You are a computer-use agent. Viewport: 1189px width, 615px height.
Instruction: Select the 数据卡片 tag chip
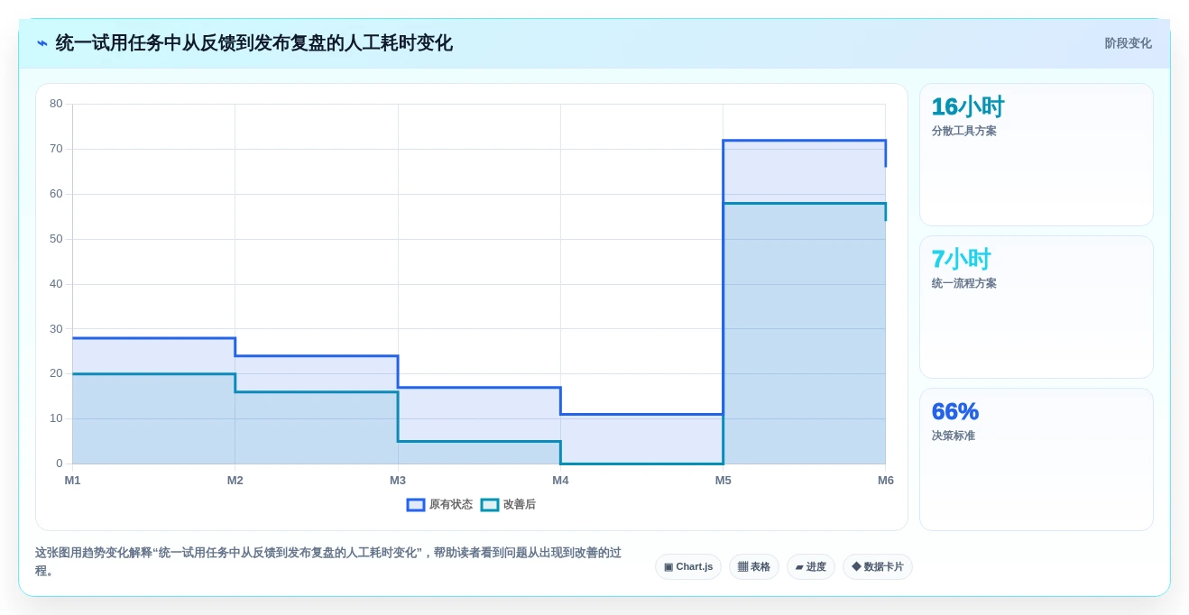878,567
